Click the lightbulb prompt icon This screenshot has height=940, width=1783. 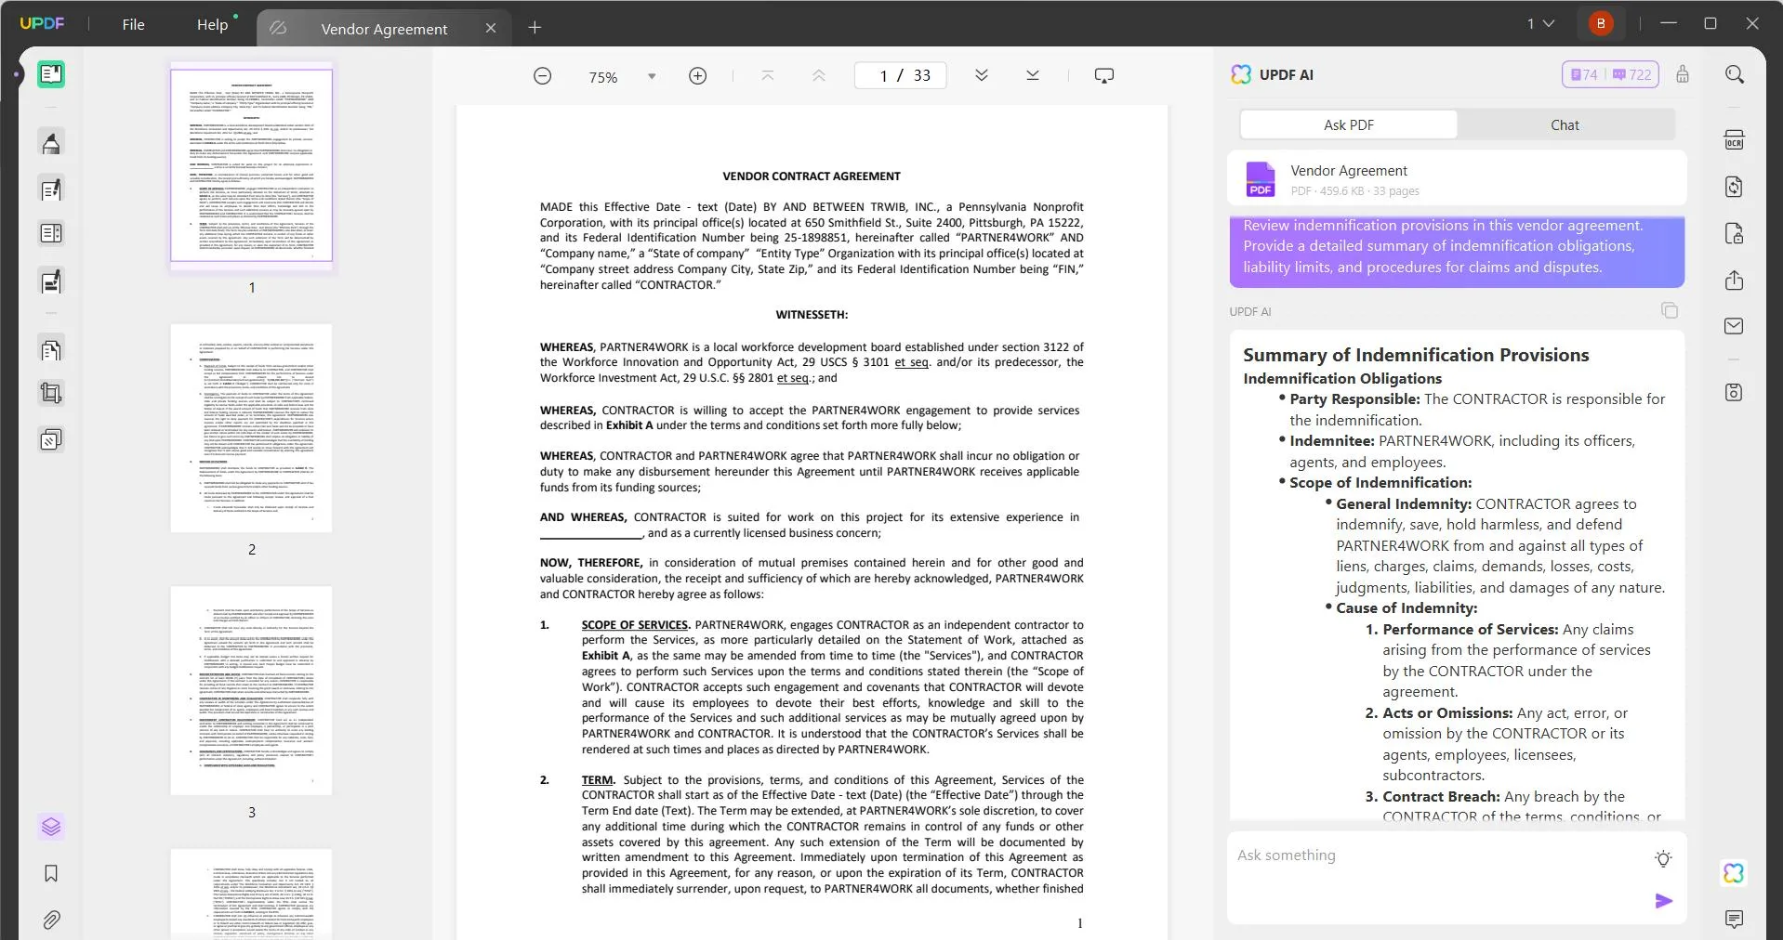[1663, 858]
